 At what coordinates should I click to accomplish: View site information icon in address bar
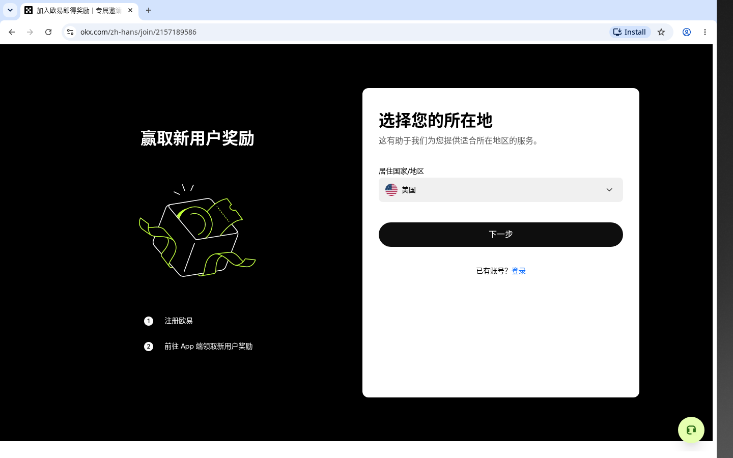[x=70, y=32]
